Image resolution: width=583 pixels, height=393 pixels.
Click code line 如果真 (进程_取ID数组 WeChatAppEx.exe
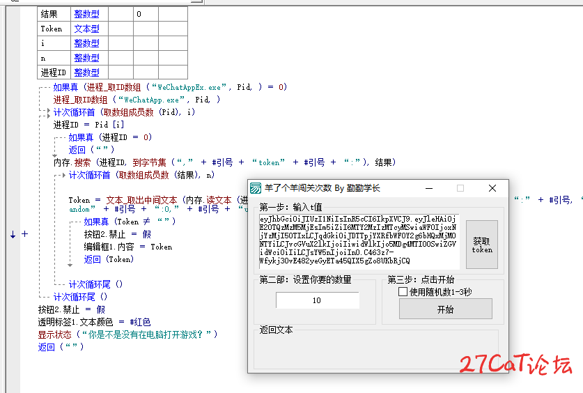(170, 87)
